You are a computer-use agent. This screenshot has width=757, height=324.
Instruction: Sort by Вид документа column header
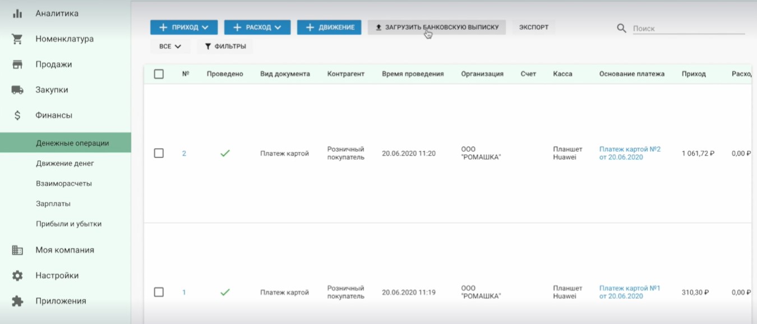(285, 74)
